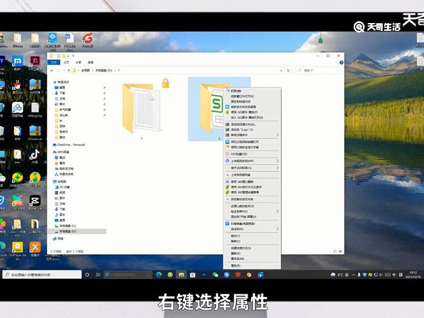Choose 剪切 (Cut) in the context menu
This screenshot has height=318, width=424.
[x=252, y=236]
